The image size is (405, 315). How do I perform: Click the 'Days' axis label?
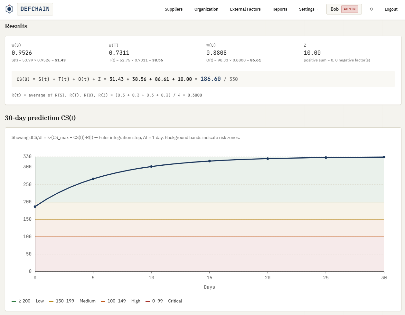210,287
